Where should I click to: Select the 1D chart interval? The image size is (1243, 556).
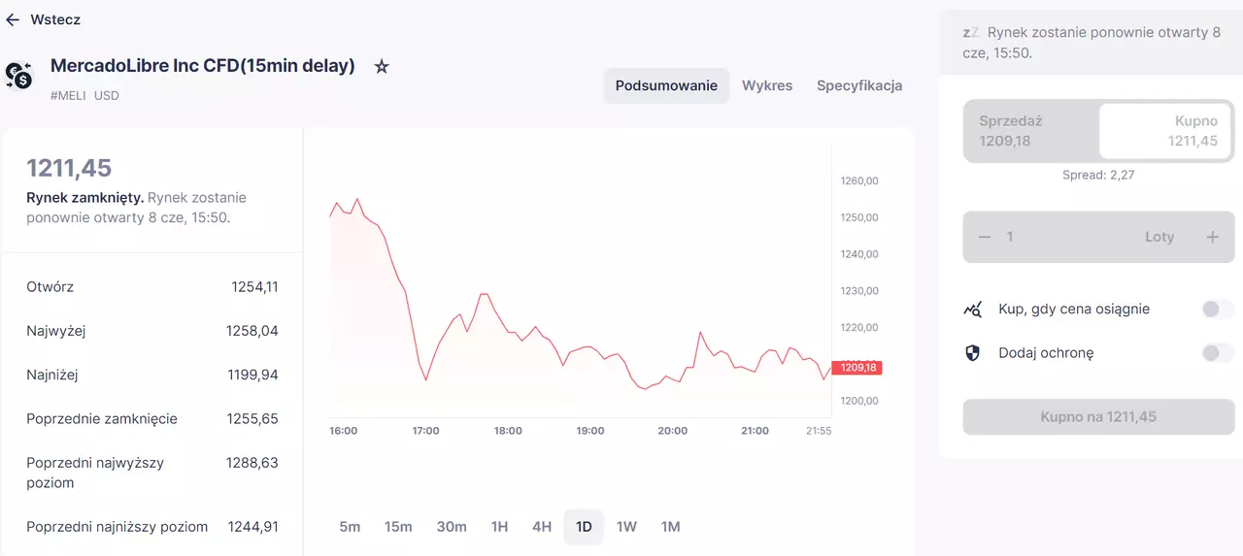(x=584, y=527)
